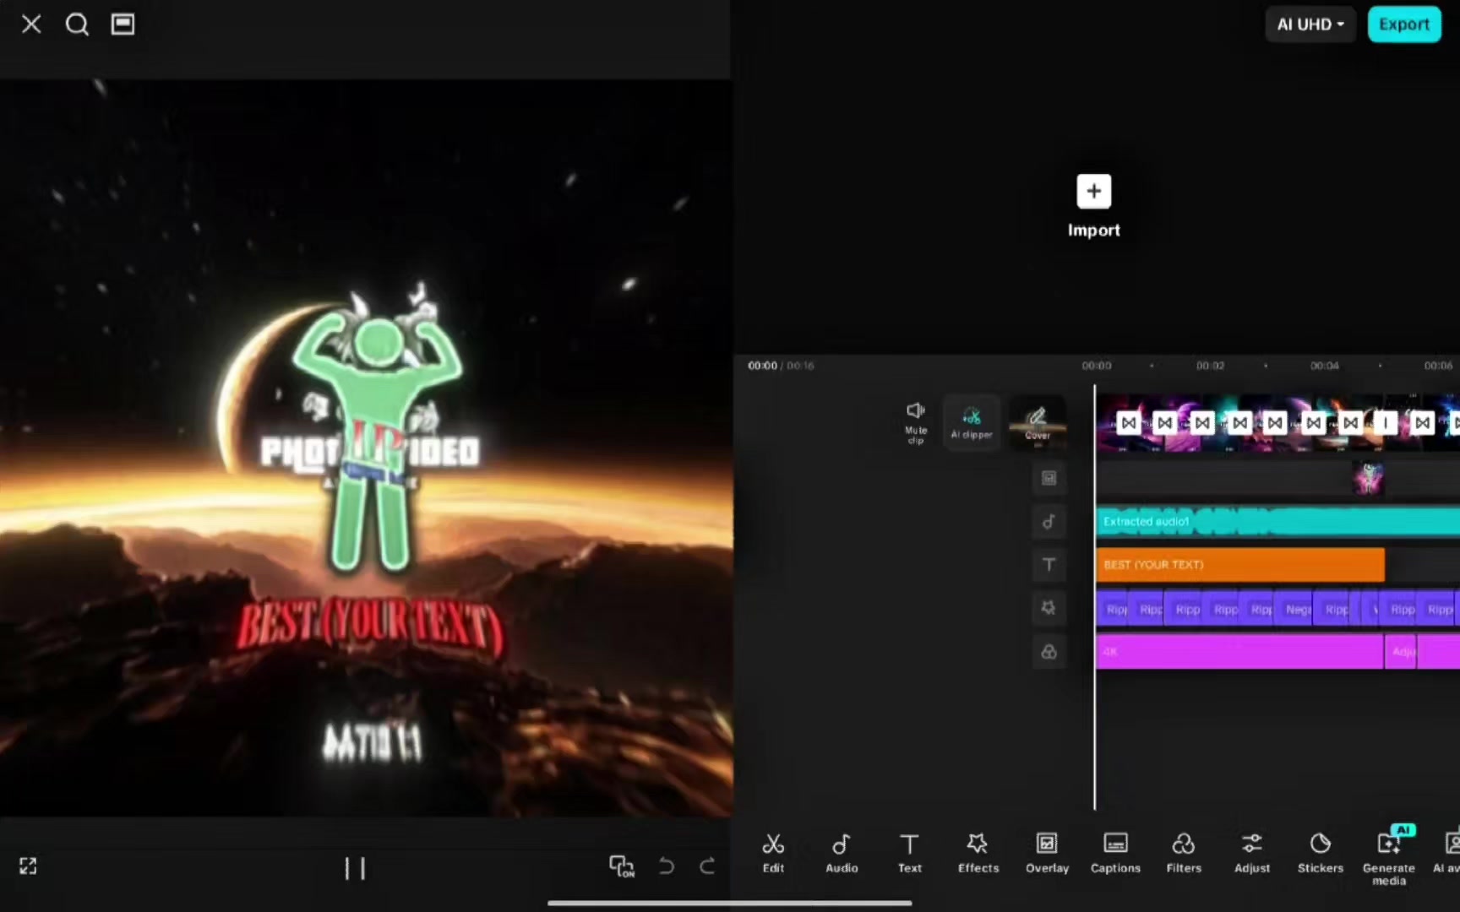The height and width of the screenshot is (912, 1460).
Task: Open the AI UHD resolution dropdown
Action: [1310, 24]
